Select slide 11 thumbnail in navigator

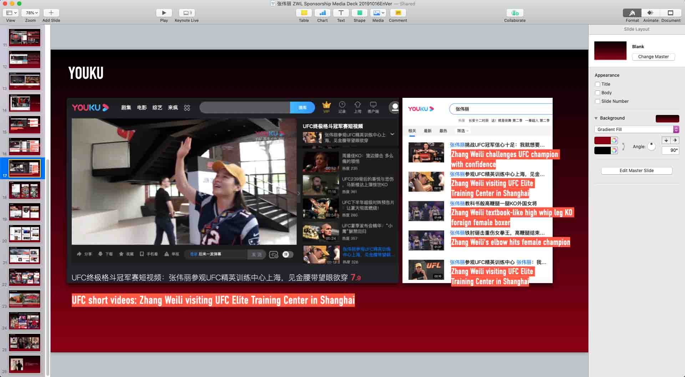pyautogui.click(x=25, y=37)
